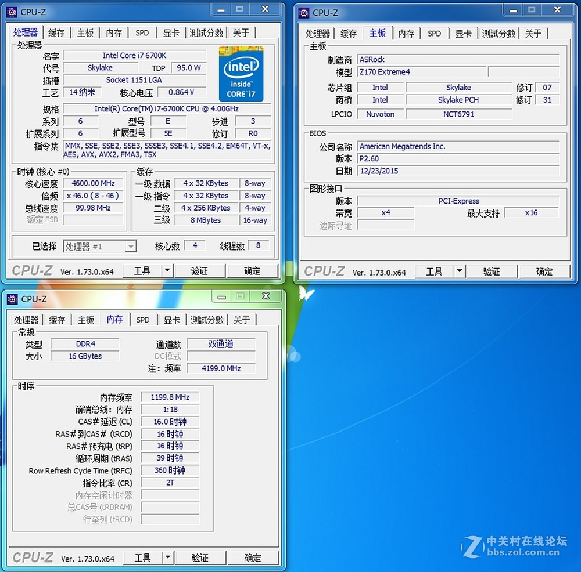The image size is (581, 572).
Task: Expand 工具 dropdown arrow in the processor window
Action: coord(167,271)
